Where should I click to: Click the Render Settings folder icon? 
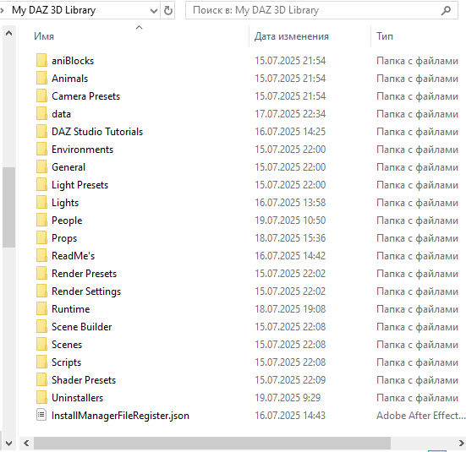[x=41, y=291]
